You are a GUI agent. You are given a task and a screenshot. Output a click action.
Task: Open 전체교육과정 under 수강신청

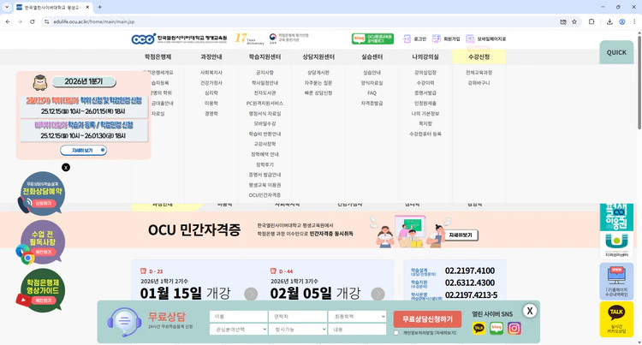point(479,73)
